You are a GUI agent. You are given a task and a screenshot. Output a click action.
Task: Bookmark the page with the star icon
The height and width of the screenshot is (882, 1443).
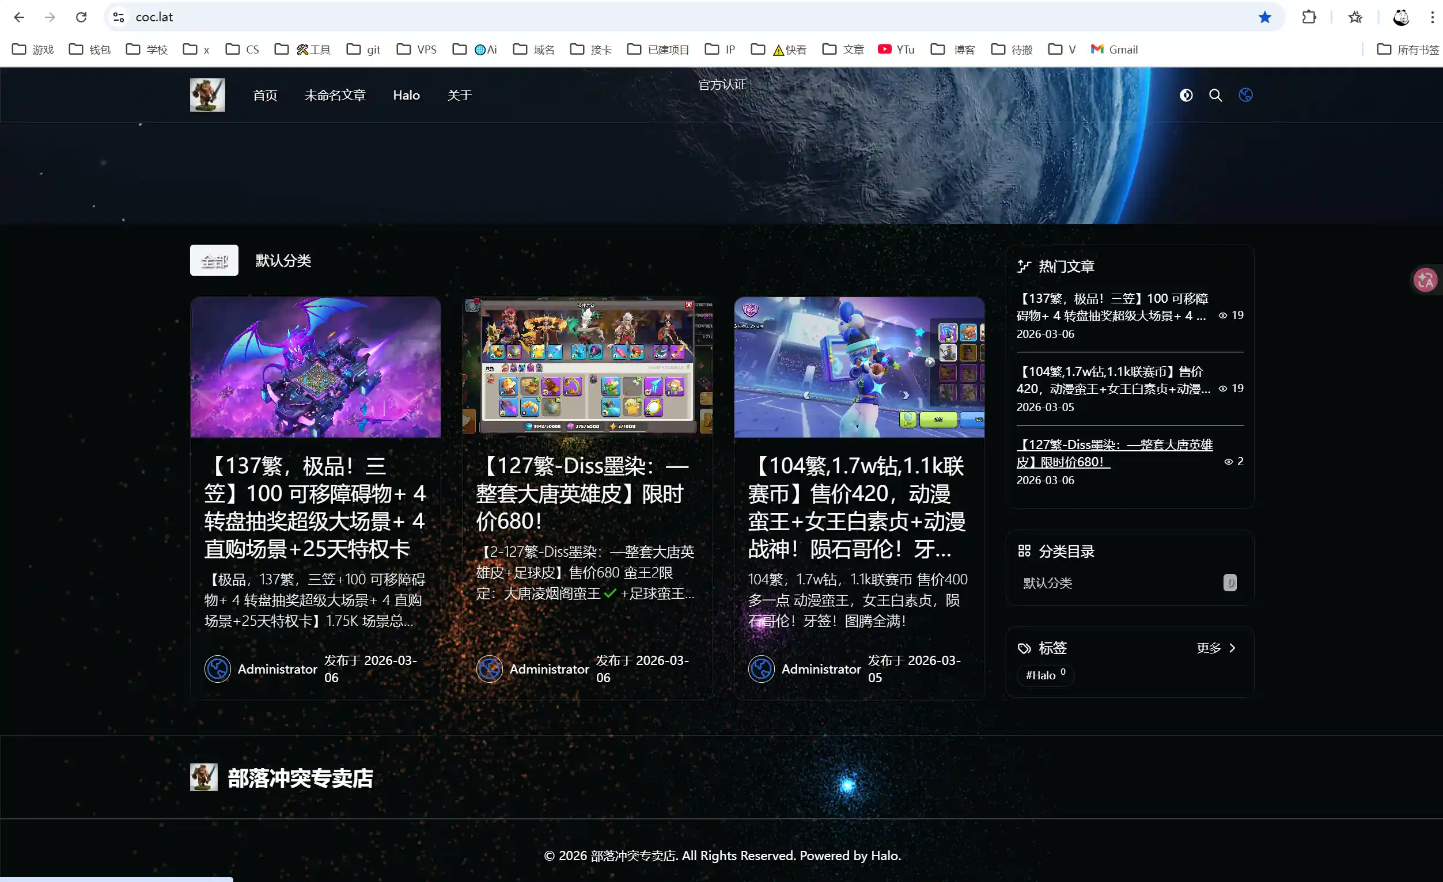(1266, 17)
